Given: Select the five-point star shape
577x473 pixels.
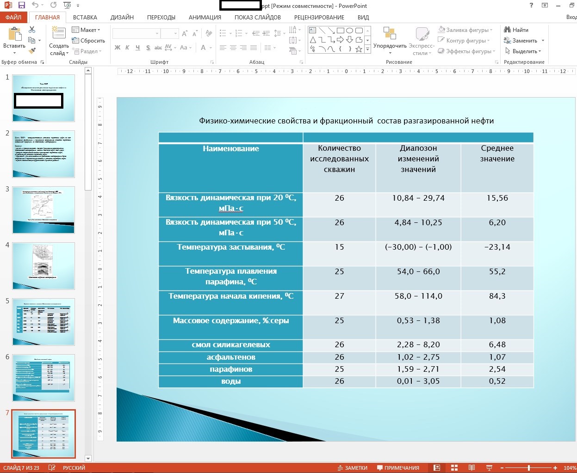Looking at the screenshot, I should pyautogui.click(x=359, y=49).
